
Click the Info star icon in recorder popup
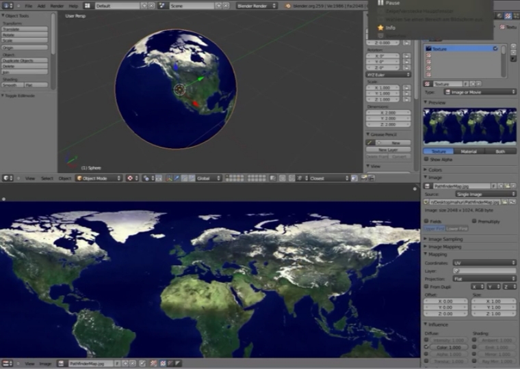tap(380, 28)
